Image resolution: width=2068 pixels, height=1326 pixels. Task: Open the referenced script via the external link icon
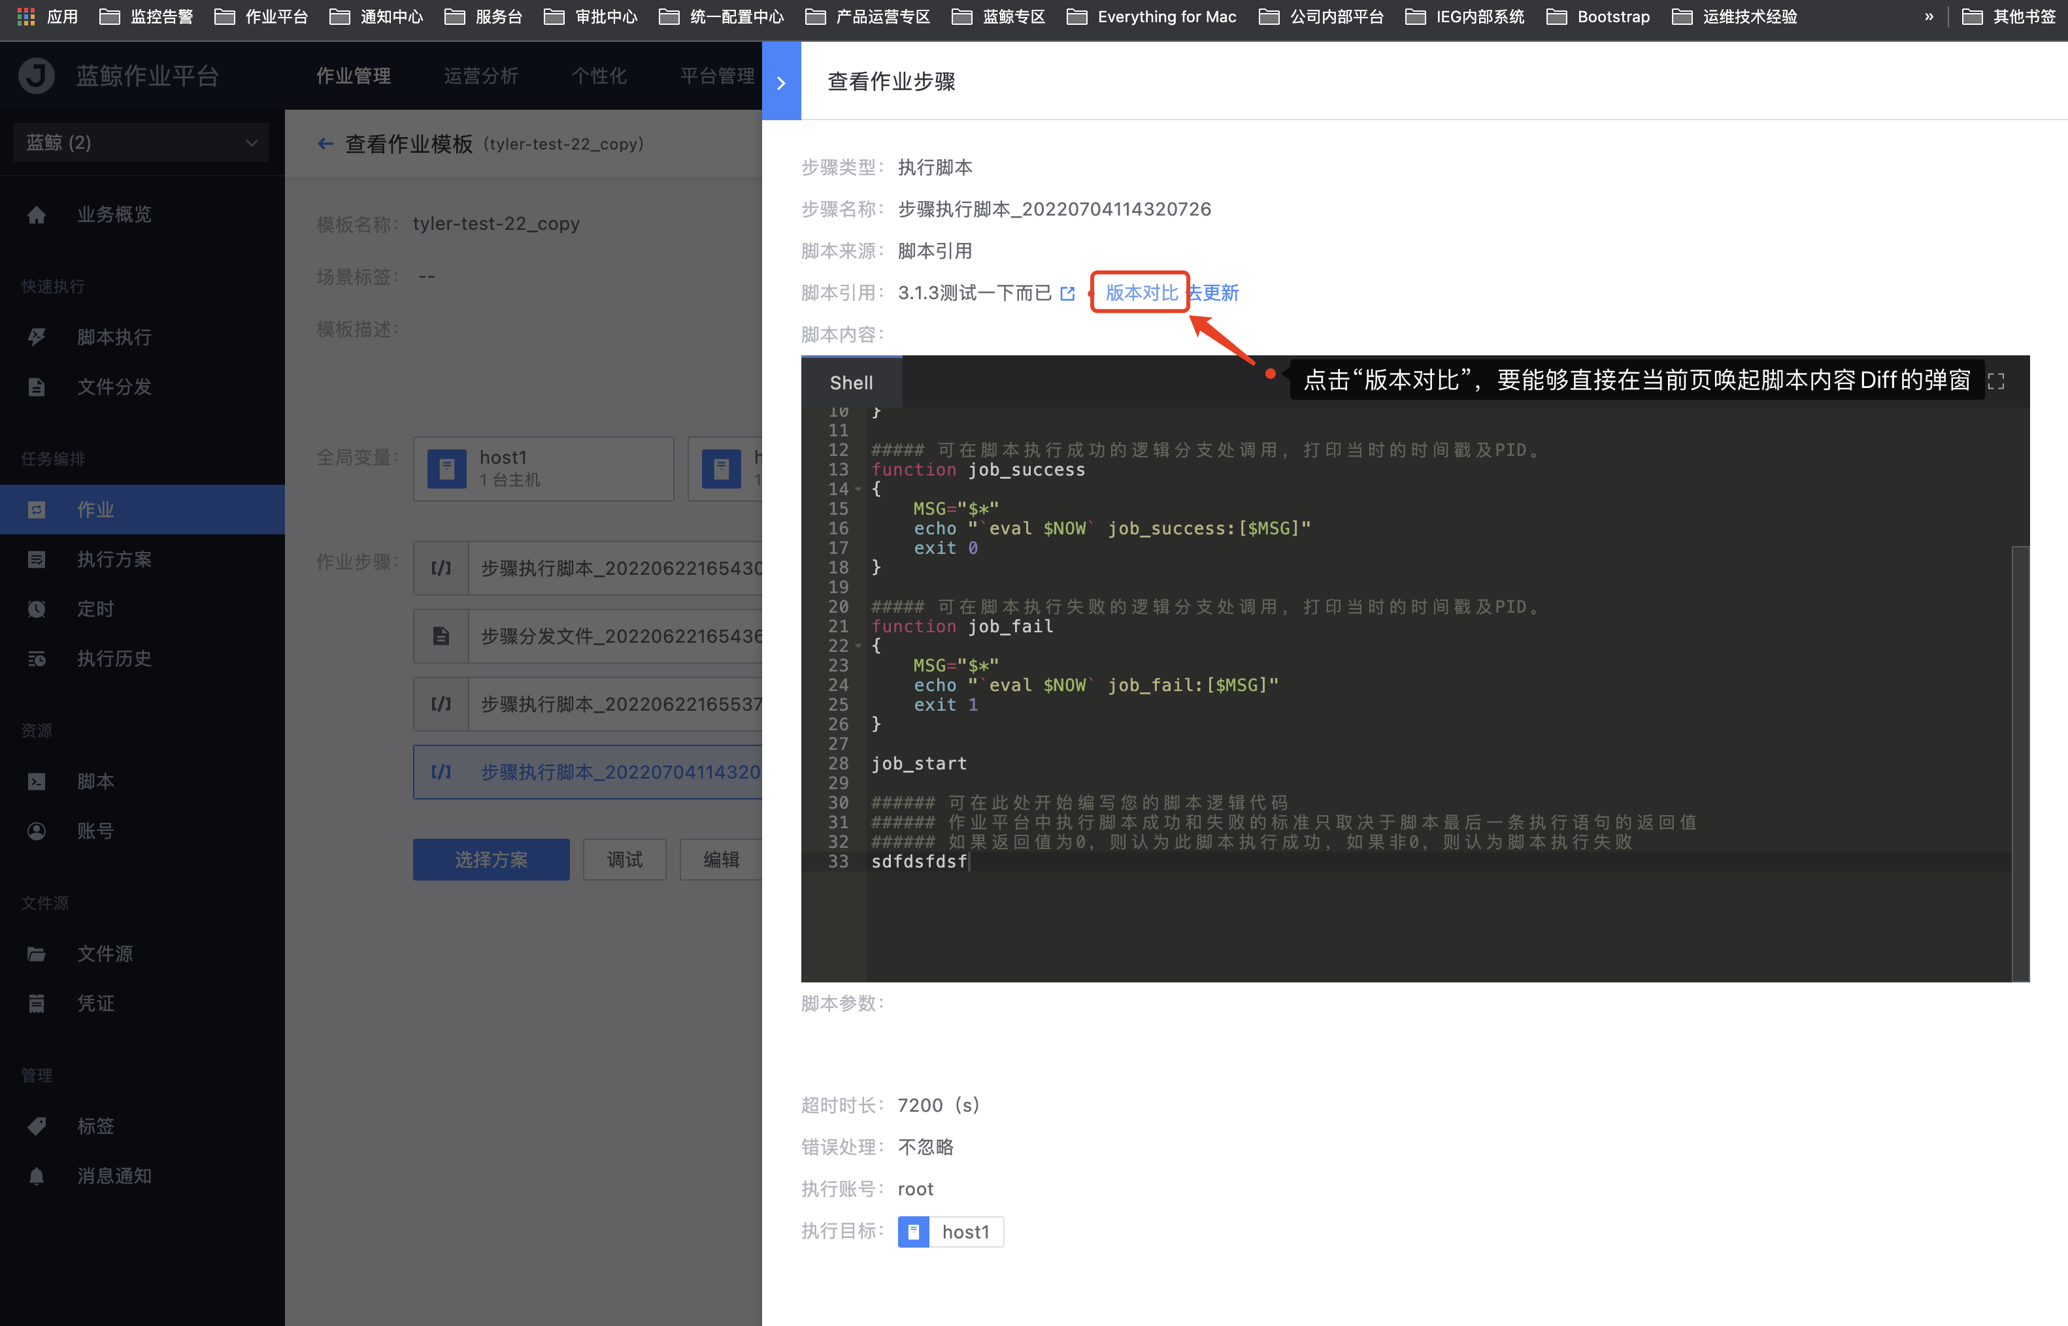[x=1068, y=293]
